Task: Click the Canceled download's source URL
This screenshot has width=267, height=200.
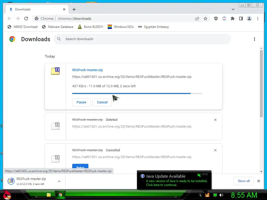Action: (132, 157)
